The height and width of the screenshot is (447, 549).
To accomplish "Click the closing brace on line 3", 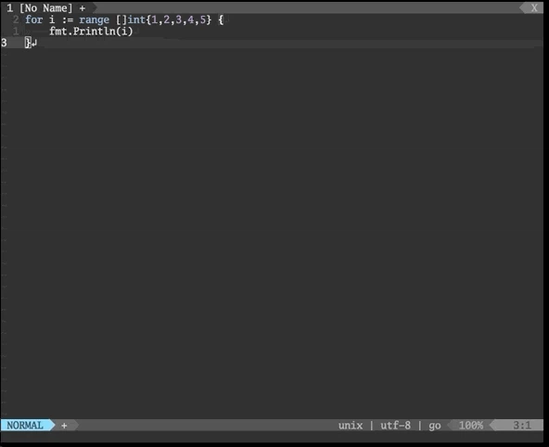I will tap(28, 43).
